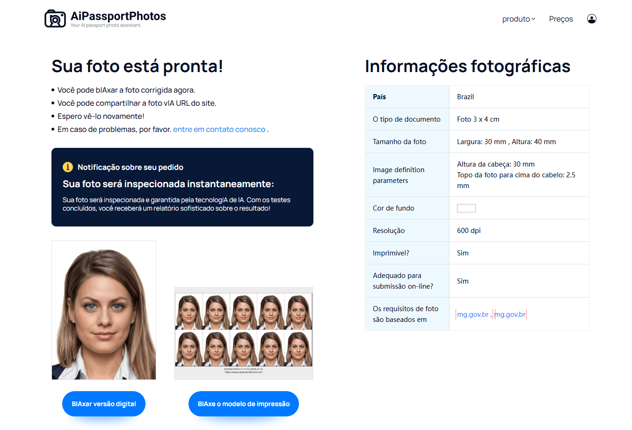Click the AiPassportPhotos brand name text

(x=118, y=16)
